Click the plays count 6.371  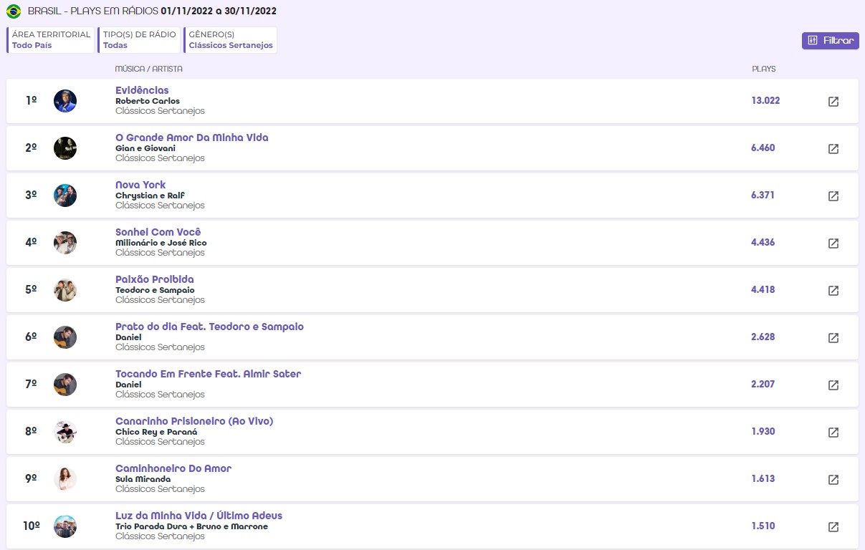(x=763, y=196)
